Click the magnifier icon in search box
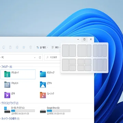The image size is (123, 123). click(47, 57)
